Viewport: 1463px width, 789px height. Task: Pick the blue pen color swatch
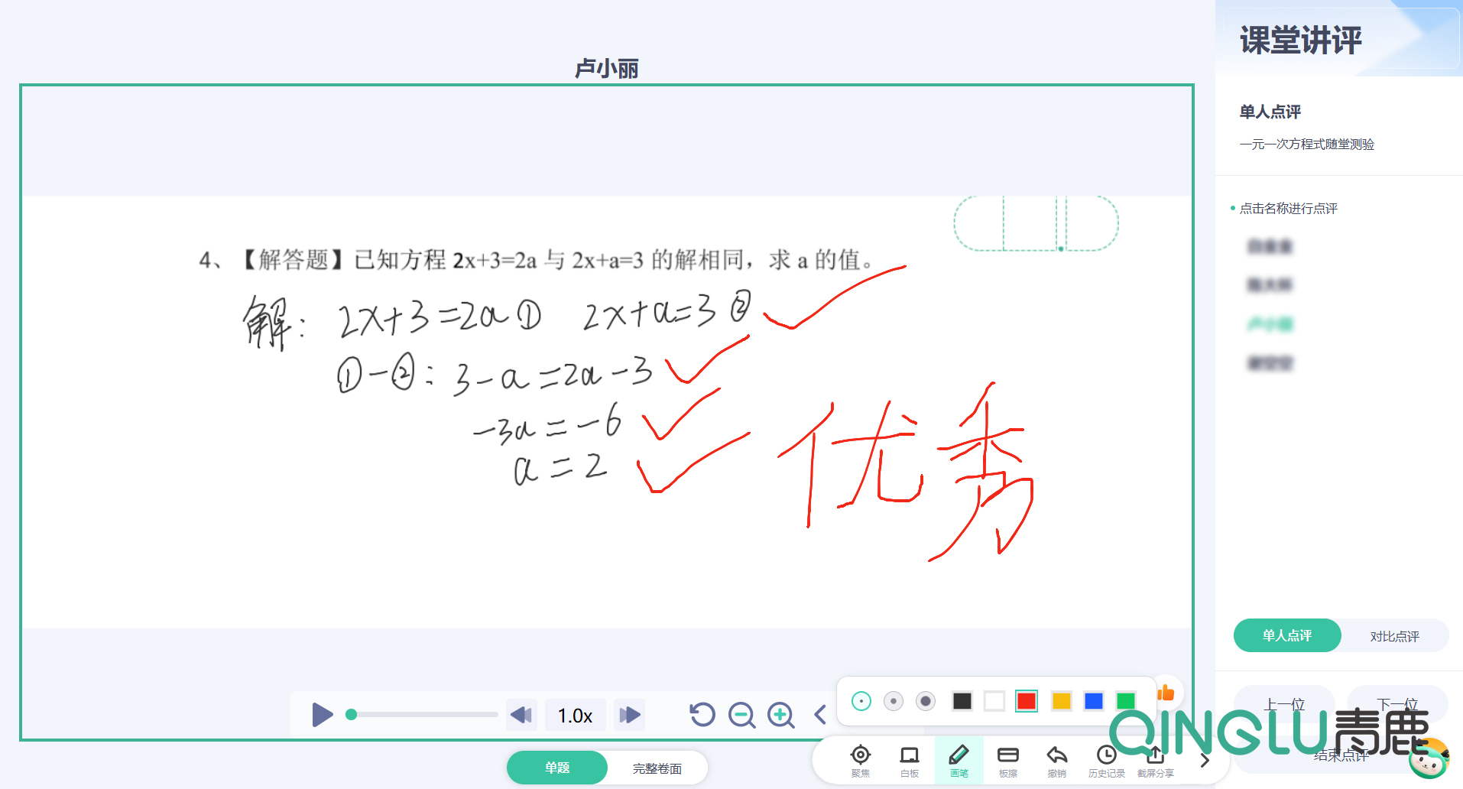[1093, 701]
